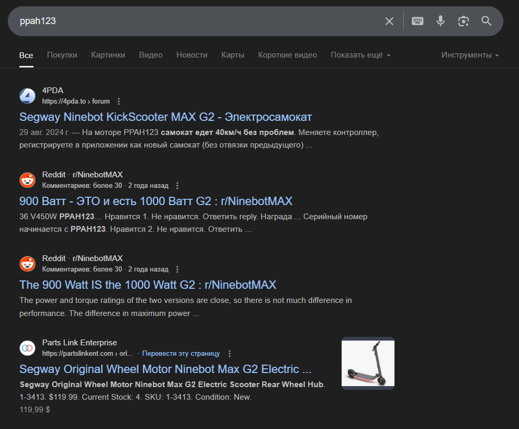Open the Segway Ninebot KickScooter MAX G2 Электросамокат link
The width and height of the screenshot is (519, 429).
pos(165,117)
